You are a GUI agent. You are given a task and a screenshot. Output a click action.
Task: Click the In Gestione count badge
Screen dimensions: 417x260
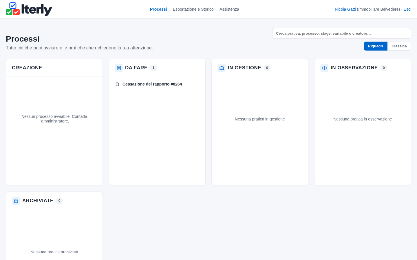(267, 68)
